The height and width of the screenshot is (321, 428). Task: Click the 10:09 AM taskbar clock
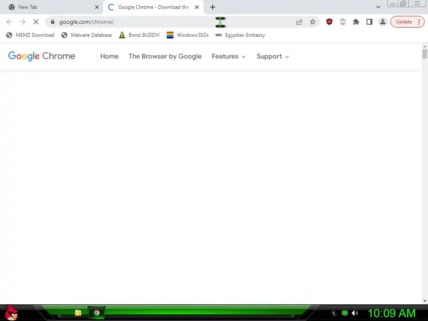click(x=392, y=313)
